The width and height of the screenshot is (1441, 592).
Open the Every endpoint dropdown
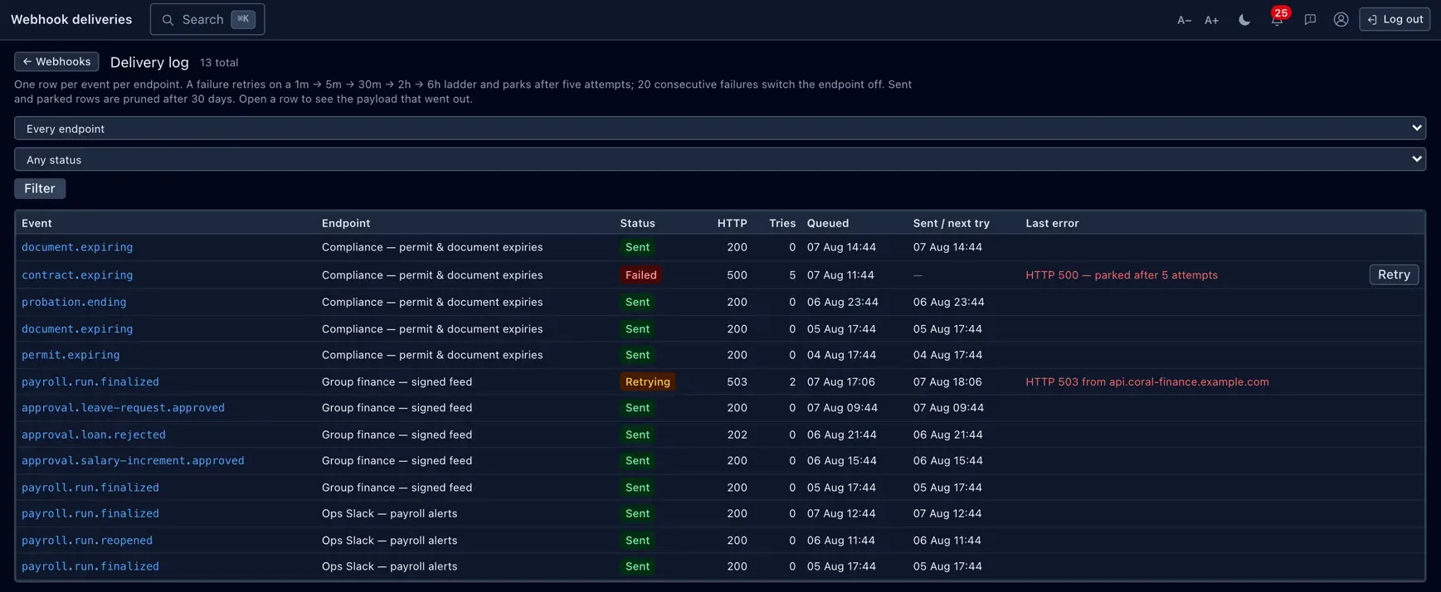click(x=720, y=129)
